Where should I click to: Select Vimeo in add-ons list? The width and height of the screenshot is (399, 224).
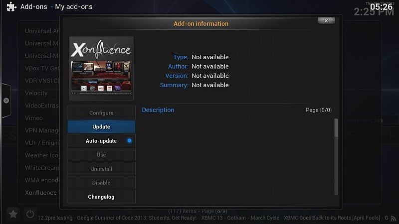pos(34,118)
